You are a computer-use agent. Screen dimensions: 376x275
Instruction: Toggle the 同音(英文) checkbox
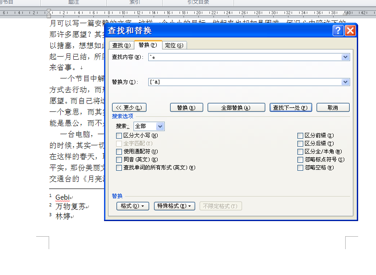(x=119, y=160)
